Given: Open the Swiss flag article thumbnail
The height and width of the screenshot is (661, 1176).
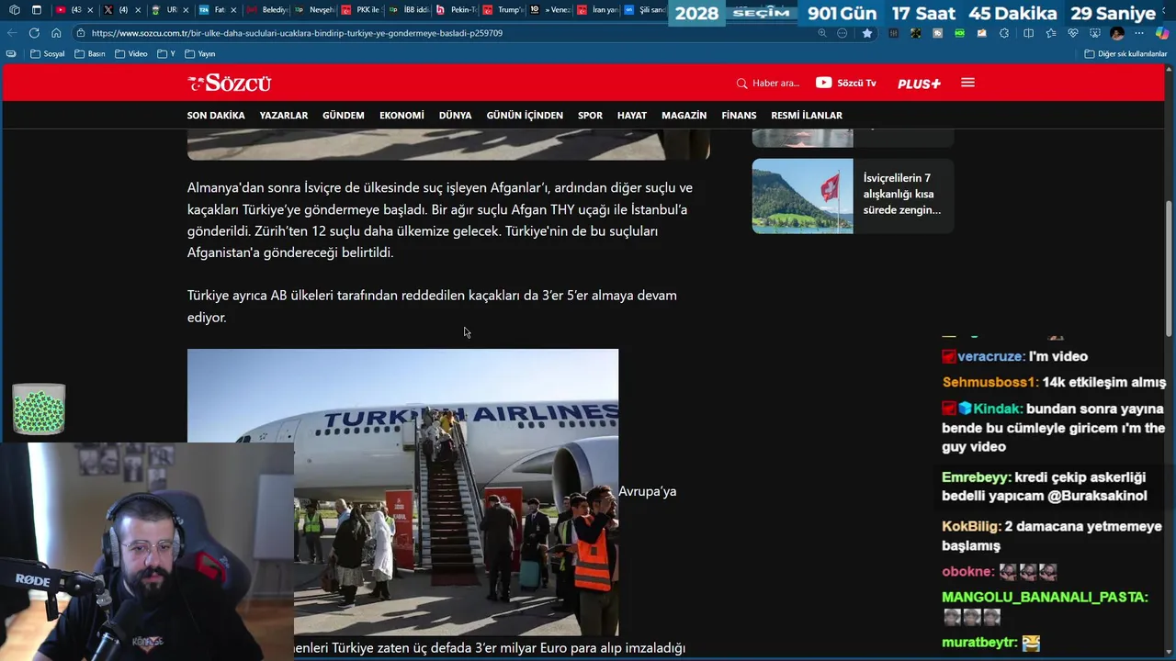Looking at the screenshot, I should click(802, 196).
